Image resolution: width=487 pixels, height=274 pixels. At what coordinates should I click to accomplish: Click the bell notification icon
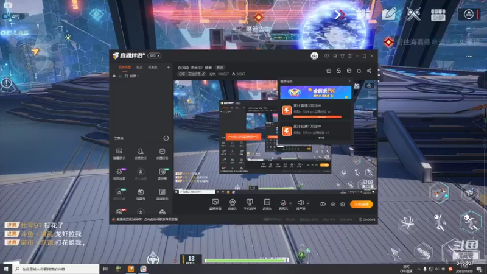pos(359,71)
